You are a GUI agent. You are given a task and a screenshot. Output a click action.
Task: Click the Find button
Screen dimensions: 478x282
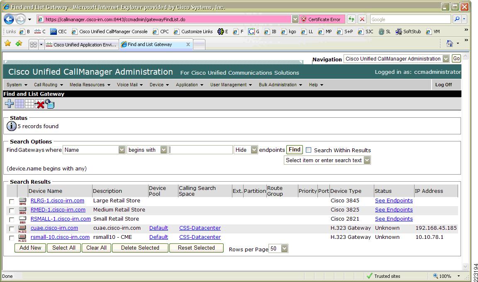295,150
